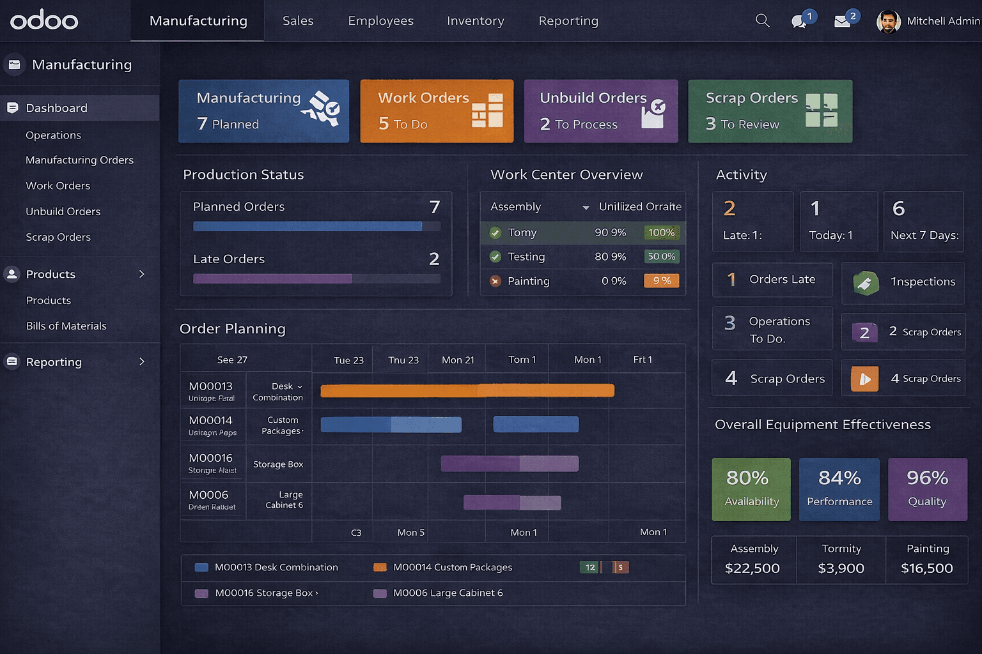Click the Inspections tag icon
This screenshot has width=982, height=654.
866,282
